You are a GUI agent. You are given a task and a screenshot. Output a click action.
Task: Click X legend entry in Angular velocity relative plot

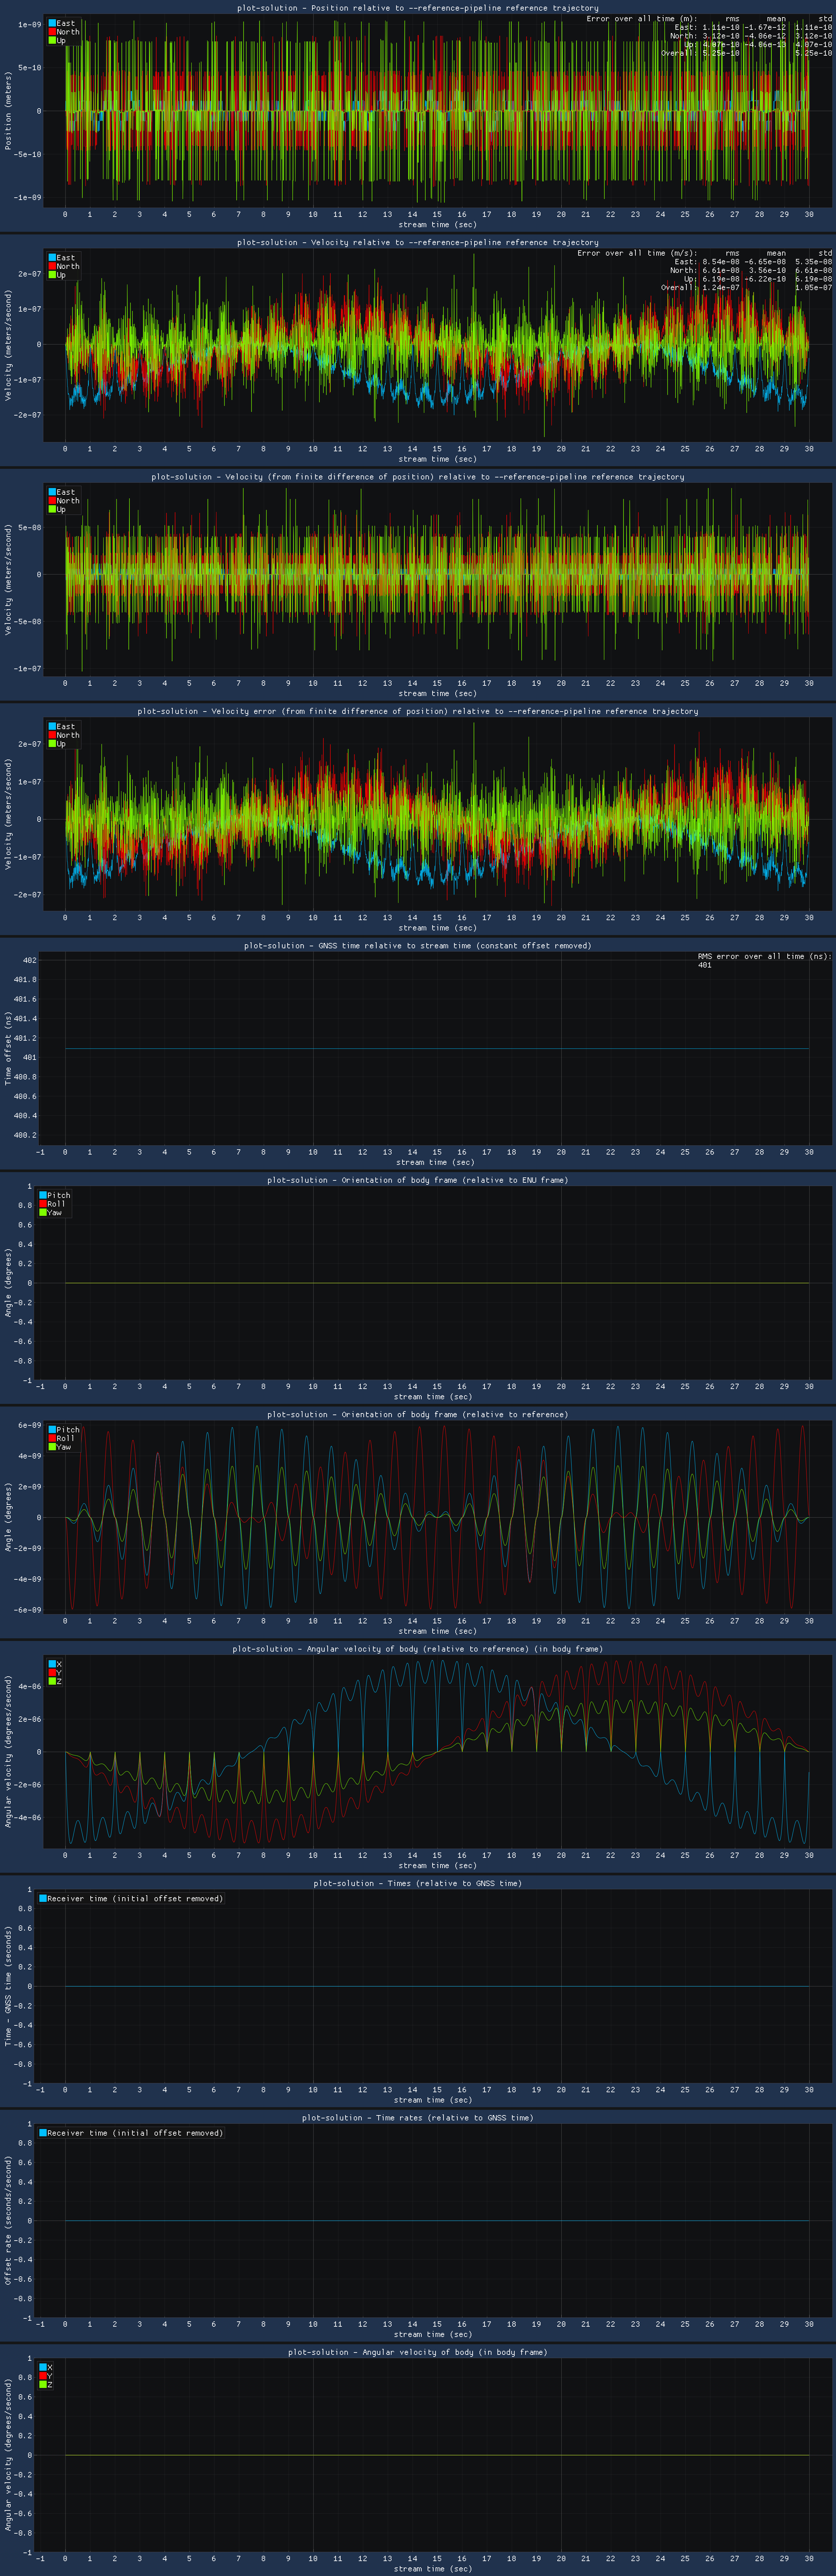[55, 1664]
